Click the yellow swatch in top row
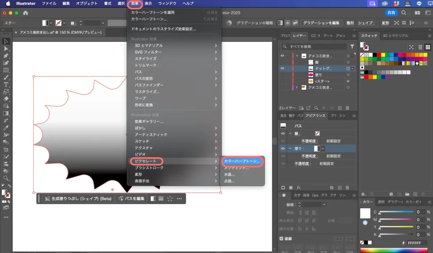This screenshot has height=253, width=433. tap(383, 55)
